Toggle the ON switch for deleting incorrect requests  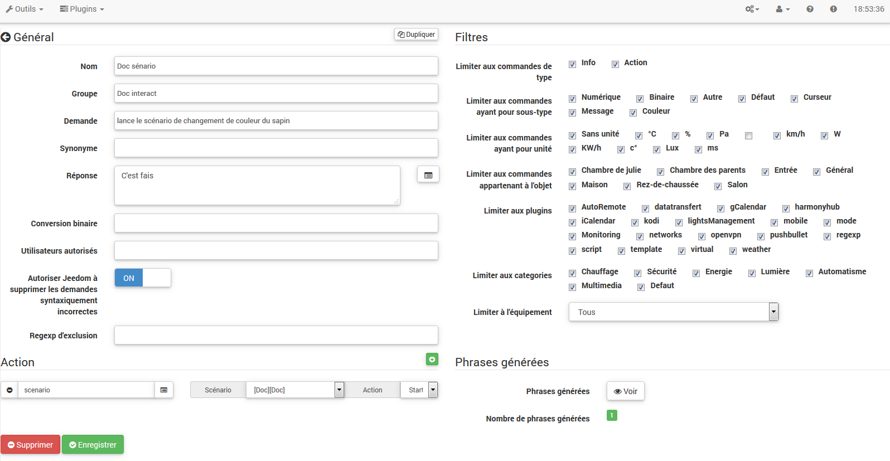coord(142,278)
